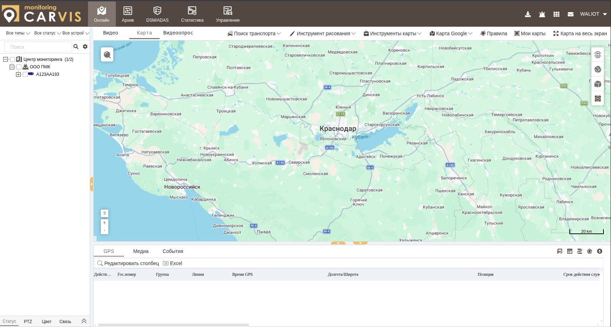Open the DSM/ADAS section
Viewport: 611px width, 327px height.
point(157,14)
